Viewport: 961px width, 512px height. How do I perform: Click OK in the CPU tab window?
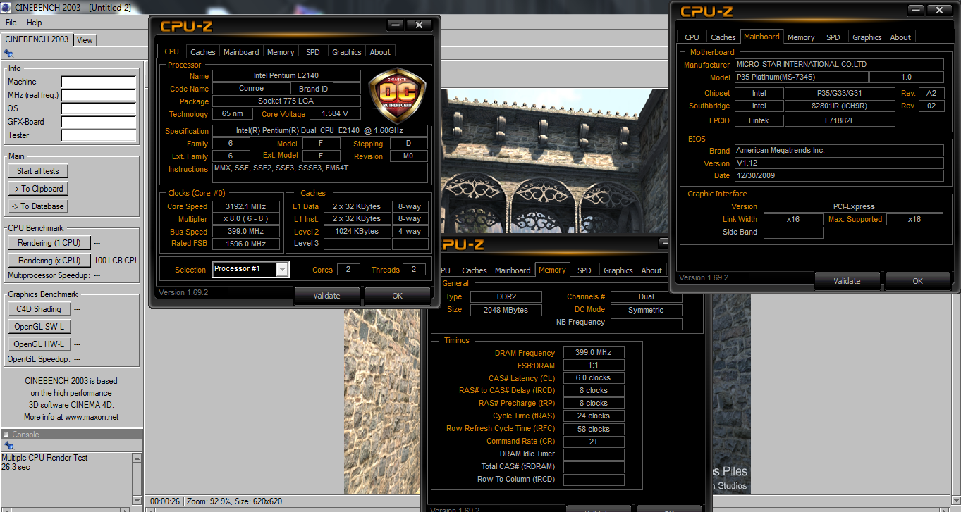[398, 296]
